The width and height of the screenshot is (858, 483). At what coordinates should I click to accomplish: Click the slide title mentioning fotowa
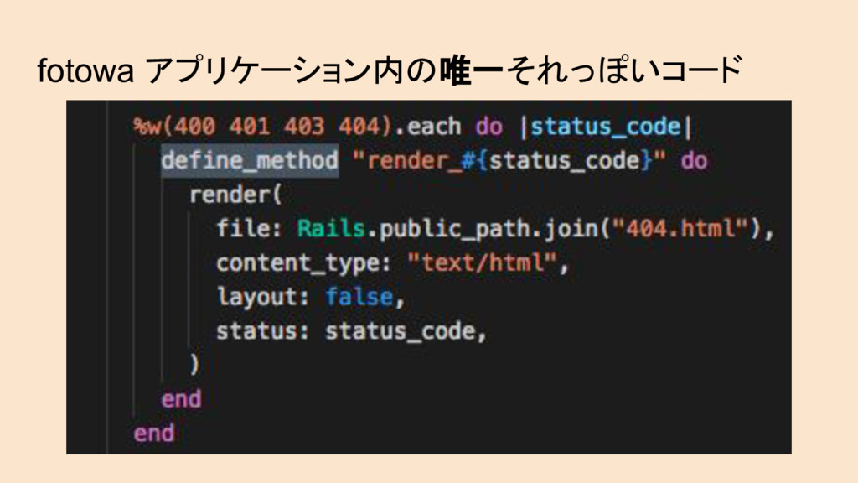click(x=389, y=70)
